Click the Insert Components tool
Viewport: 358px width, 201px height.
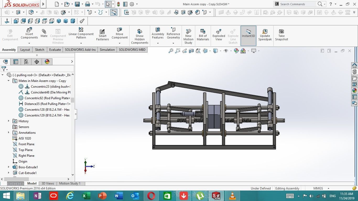[29, 33]
